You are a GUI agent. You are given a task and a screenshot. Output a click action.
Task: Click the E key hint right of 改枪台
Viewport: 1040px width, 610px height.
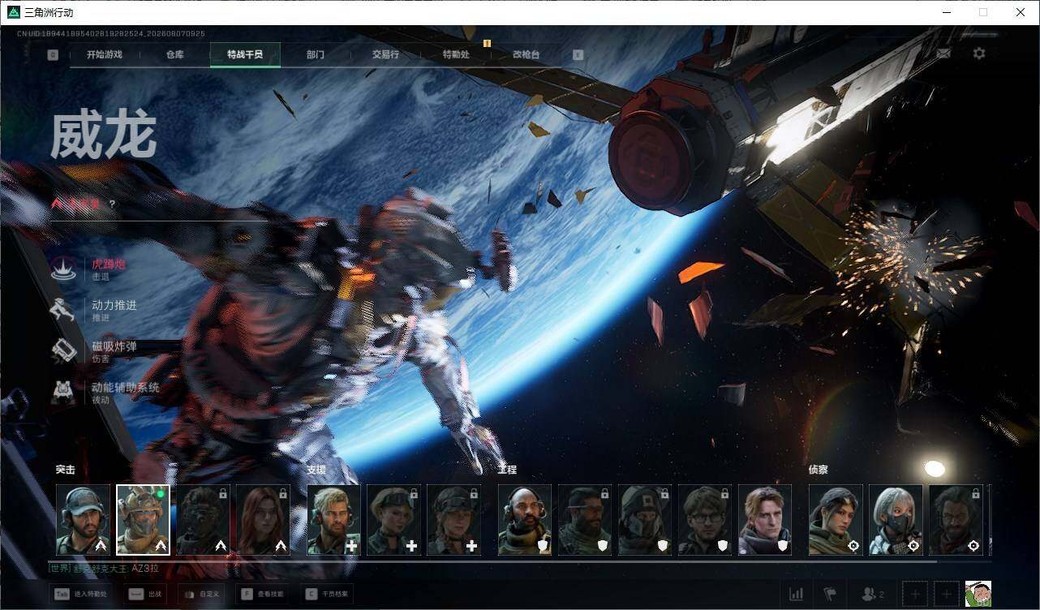(x=578, y=55)
